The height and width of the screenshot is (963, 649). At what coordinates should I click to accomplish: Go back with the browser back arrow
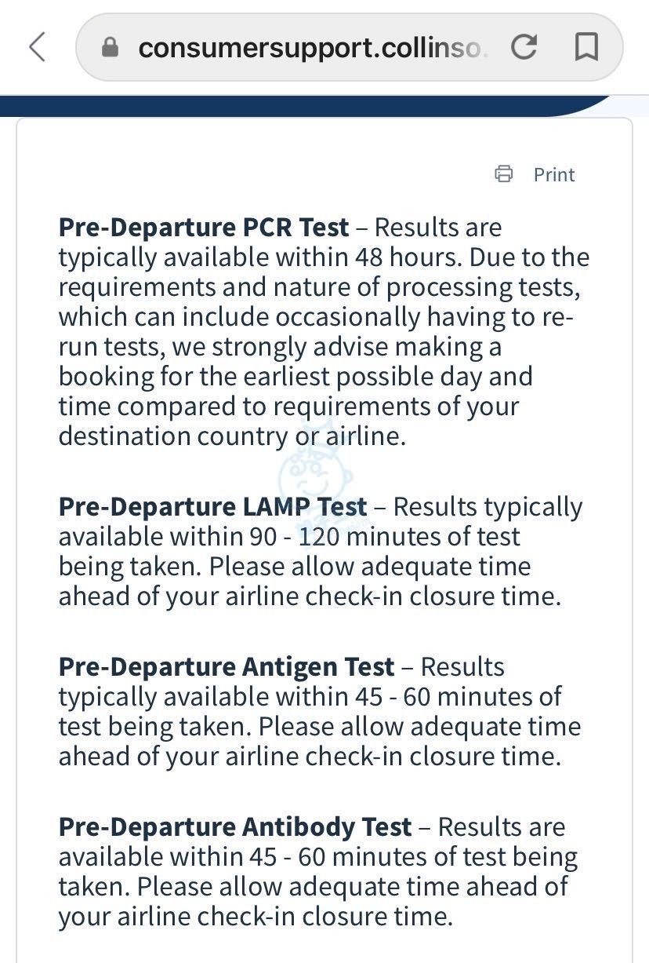[37, 47]
